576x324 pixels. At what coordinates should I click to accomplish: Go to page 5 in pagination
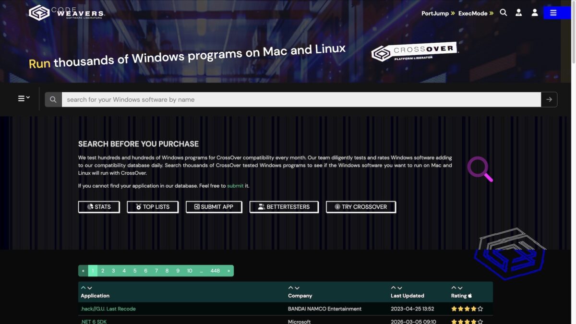coord(135,271)
